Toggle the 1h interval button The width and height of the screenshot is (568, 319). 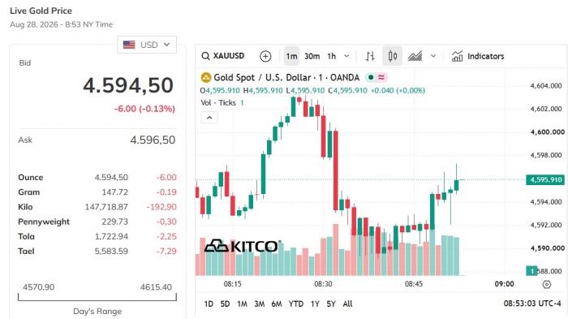[331, 56]
